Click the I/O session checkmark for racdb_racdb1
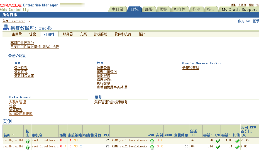259x151 pixels. pos(218,141)
